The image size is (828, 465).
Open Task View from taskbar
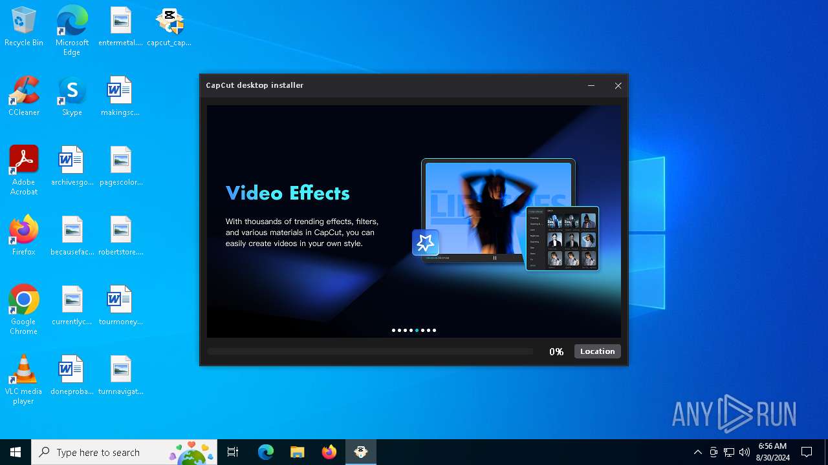(x=233, y=452)
